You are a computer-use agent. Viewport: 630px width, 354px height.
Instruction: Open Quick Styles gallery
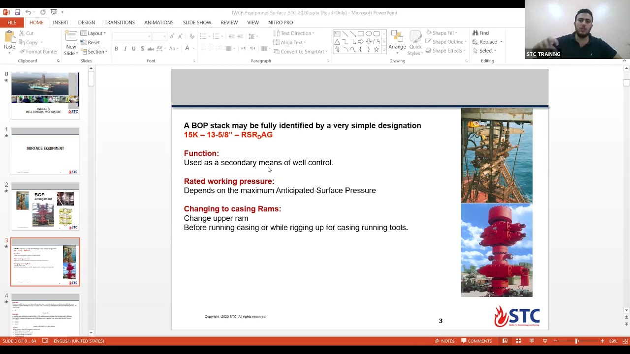[x=415, y=43]
